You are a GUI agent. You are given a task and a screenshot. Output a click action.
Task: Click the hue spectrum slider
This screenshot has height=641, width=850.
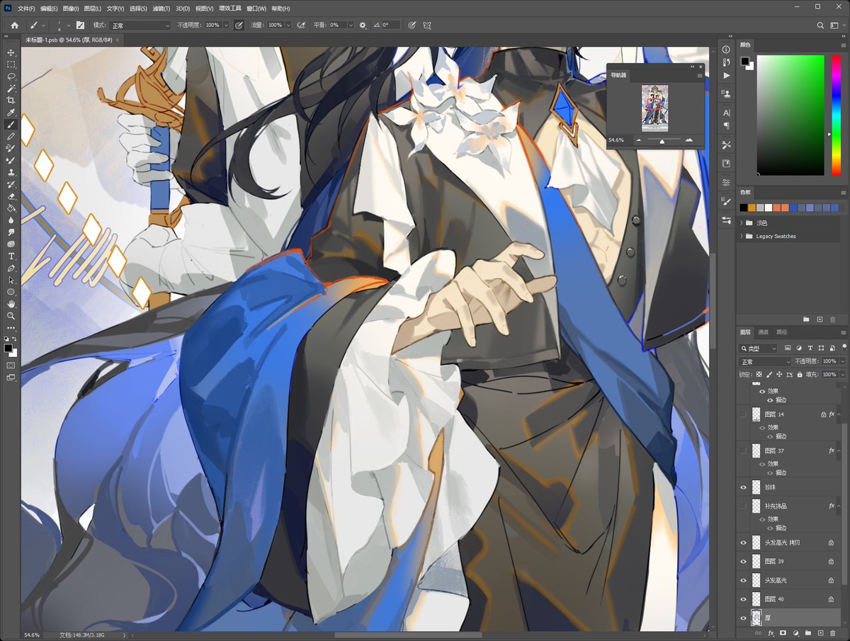(835, 115)
